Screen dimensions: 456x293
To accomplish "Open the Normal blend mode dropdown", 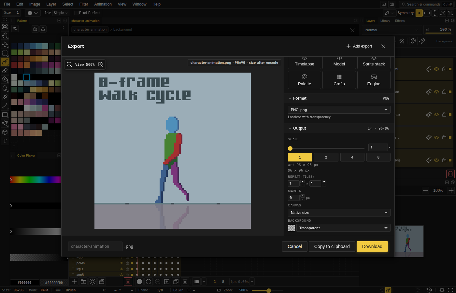I will [392, 30].
